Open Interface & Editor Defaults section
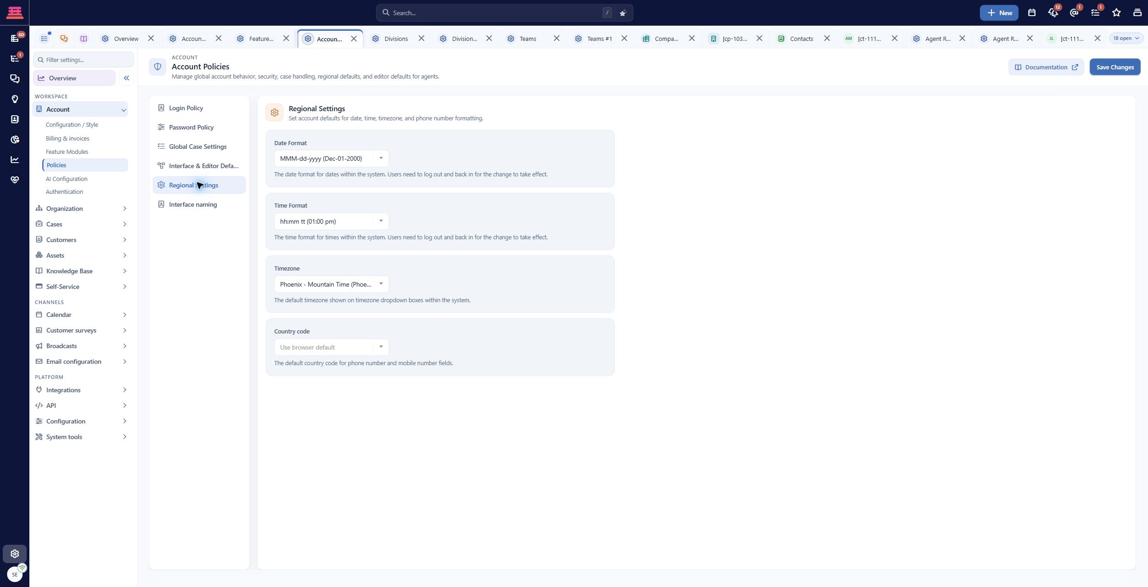Image resolution: width=1148 pixels, height=587 pixels. tap(199, 166)
